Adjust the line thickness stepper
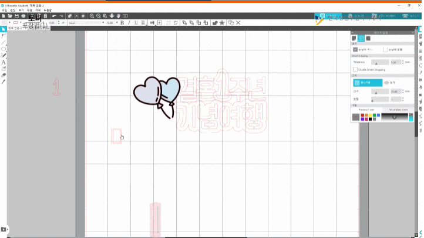 click(x=59, y=23)
